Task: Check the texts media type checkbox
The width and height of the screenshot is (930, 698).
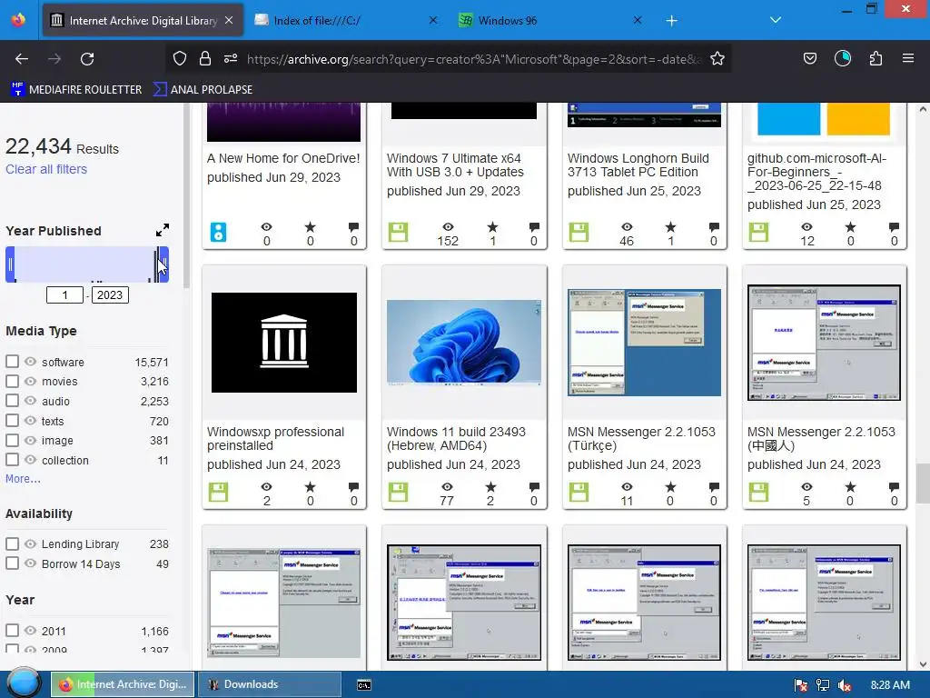Action: 12,421
